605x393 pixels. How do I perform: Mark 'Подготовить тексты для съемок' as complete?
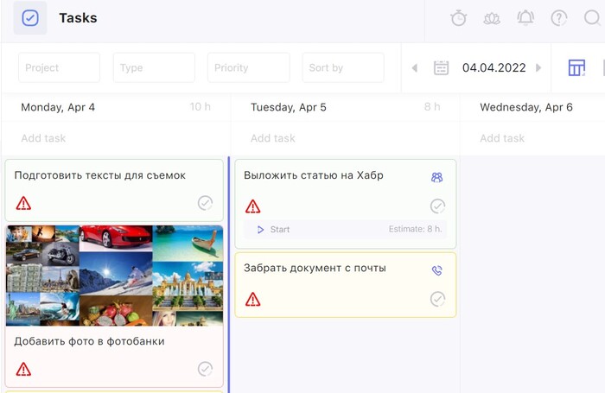pyautogui.click(x=205, y=203)
